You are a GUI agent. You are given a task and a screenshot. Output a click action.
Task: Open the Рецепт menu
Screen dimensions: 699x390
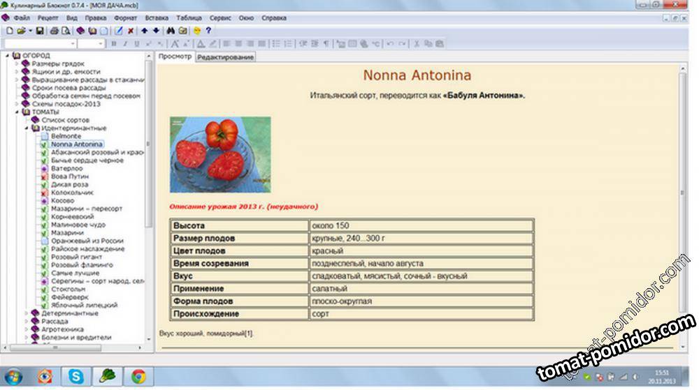tap(49, 17)
